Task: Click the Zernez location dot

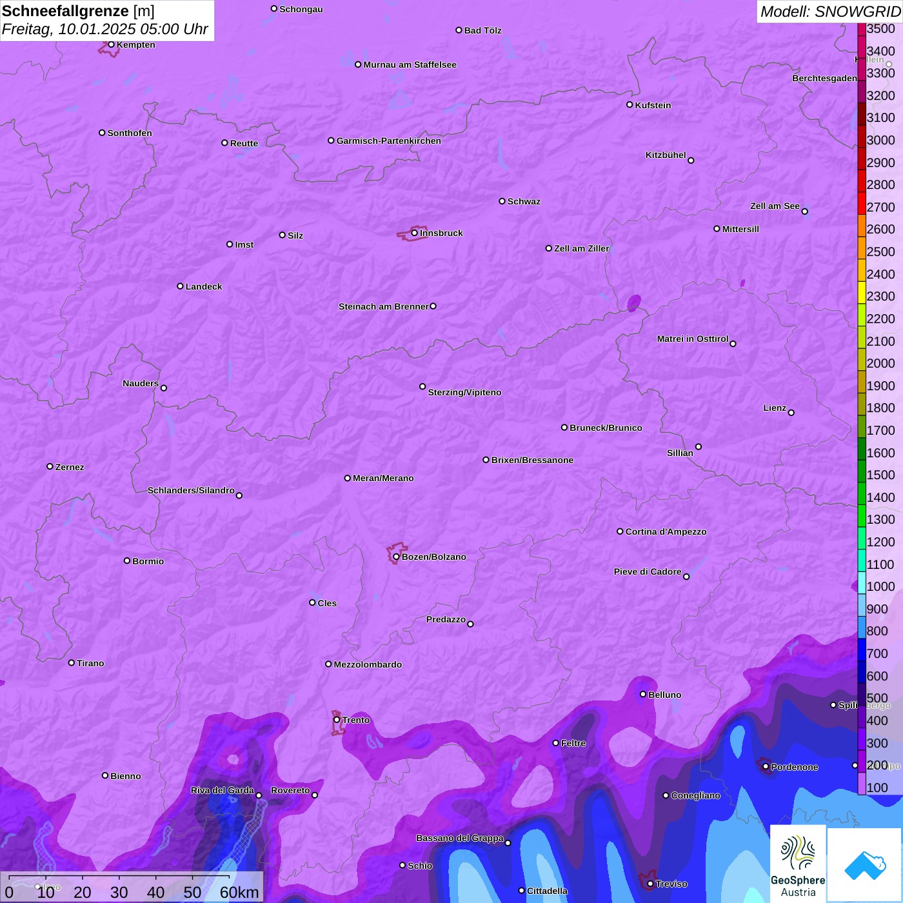Action: 50,466
